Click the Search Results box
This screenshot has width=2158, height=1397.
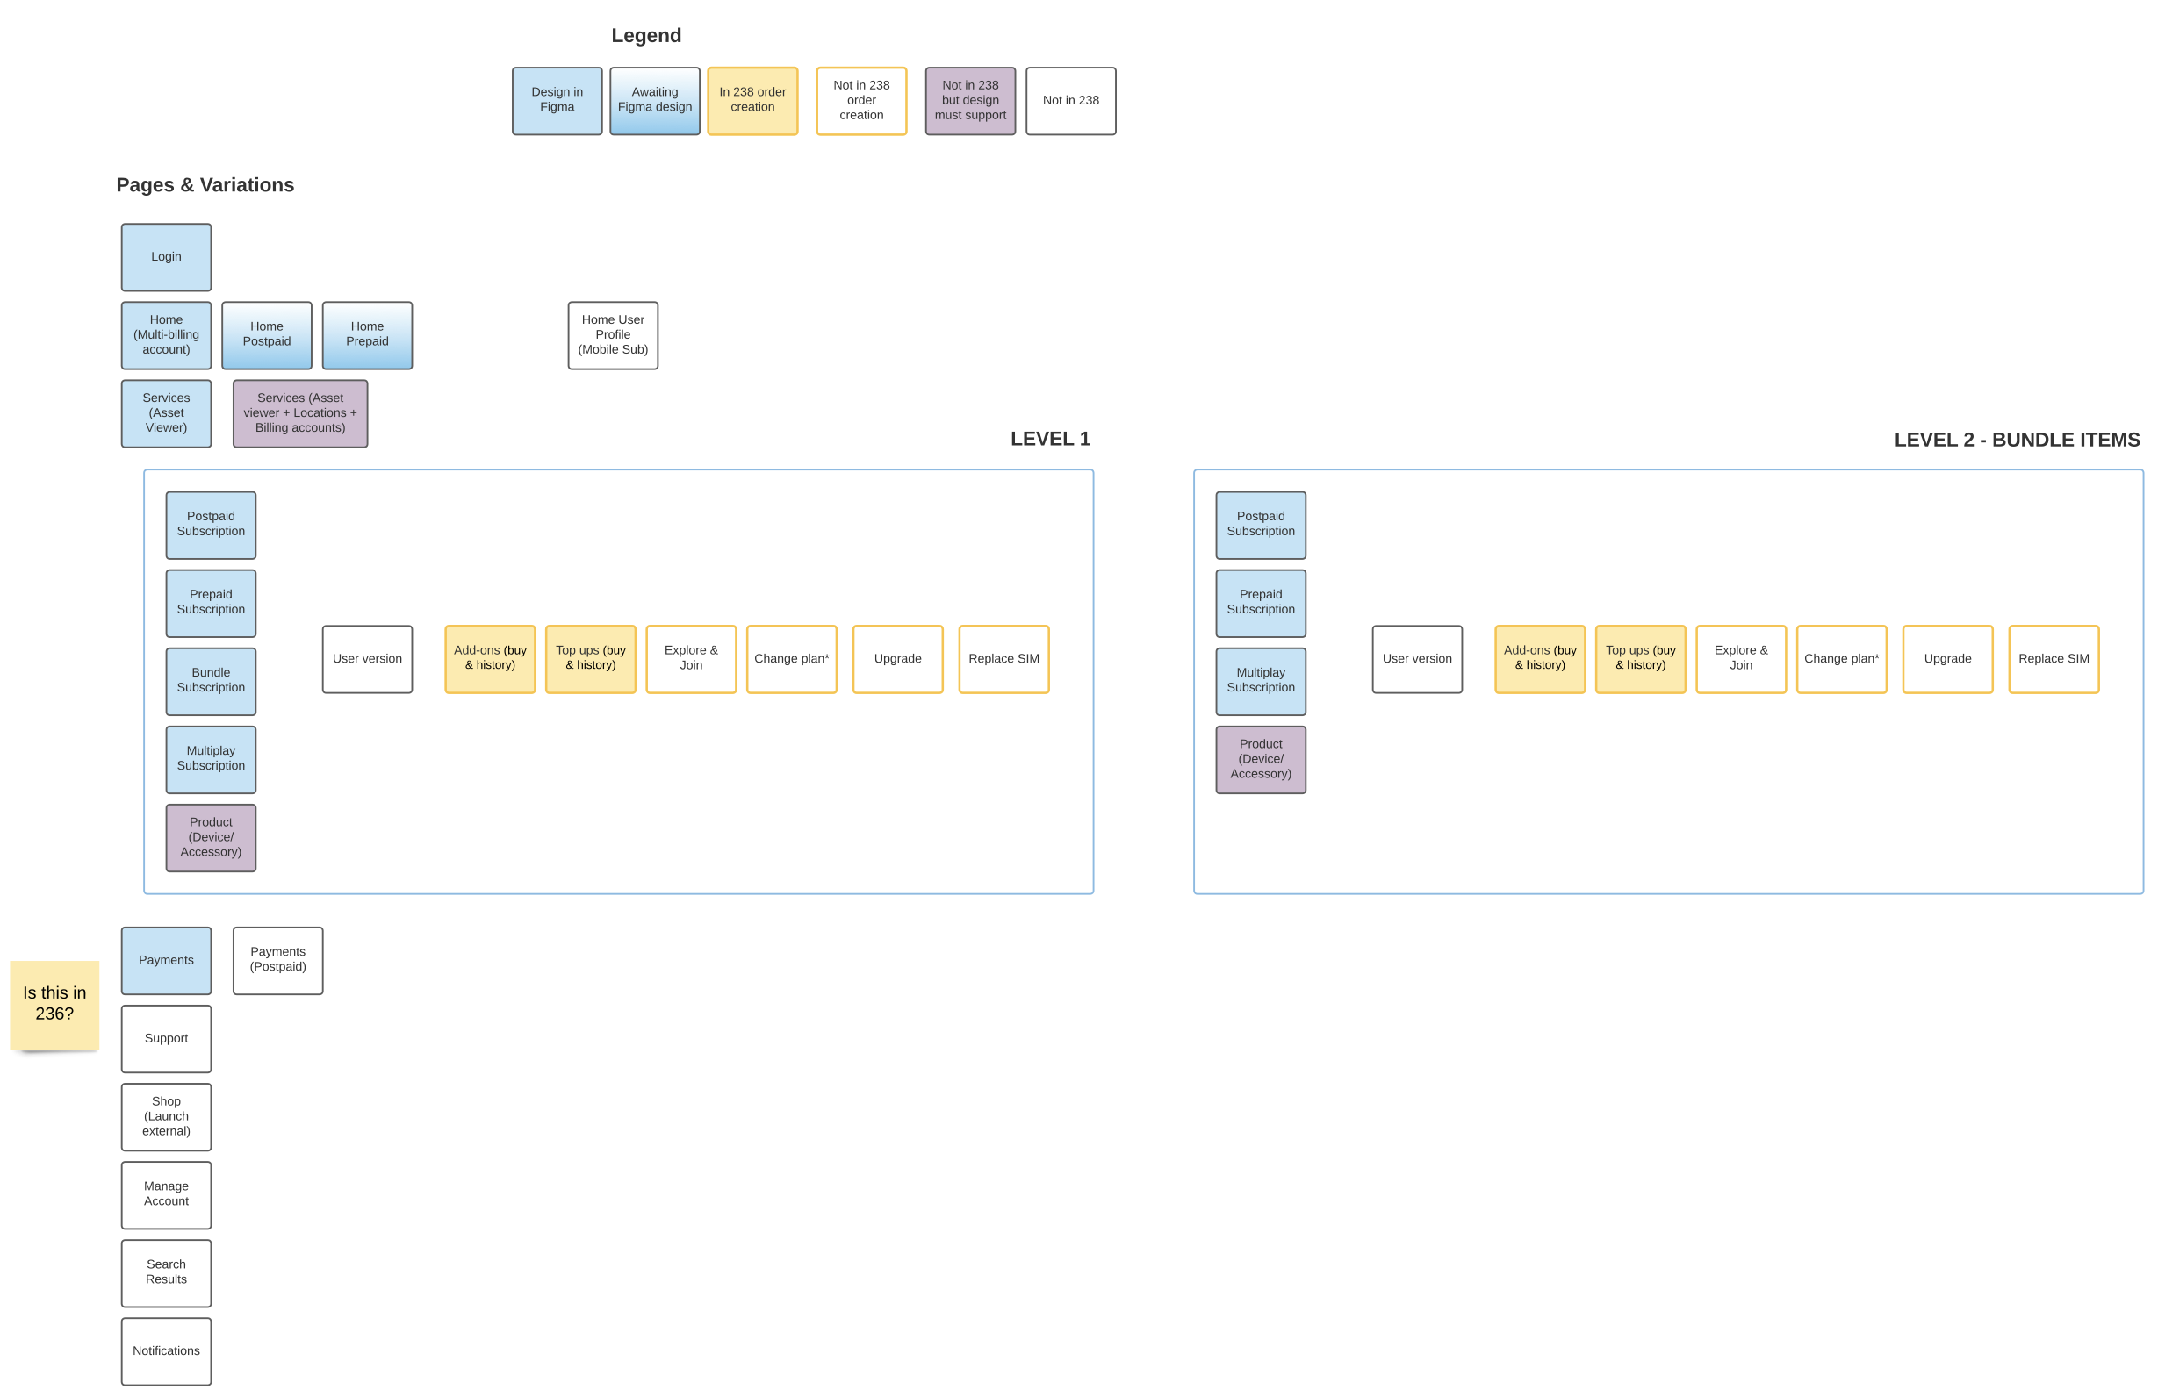[166, 1272]
